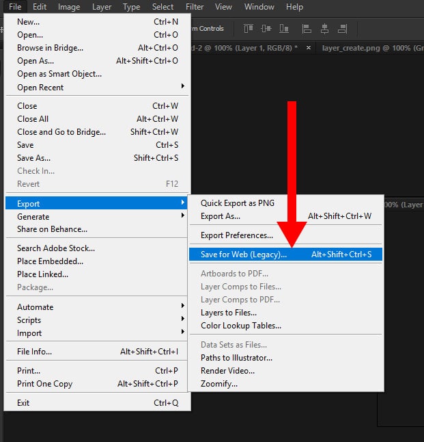The width and height of the screenshot is (424, 442).
Task: Expand the Generate submenu
Action: [x=96, y=216]
